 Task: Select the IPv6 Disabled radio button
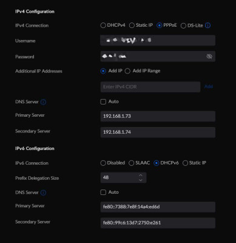point(103,163)
